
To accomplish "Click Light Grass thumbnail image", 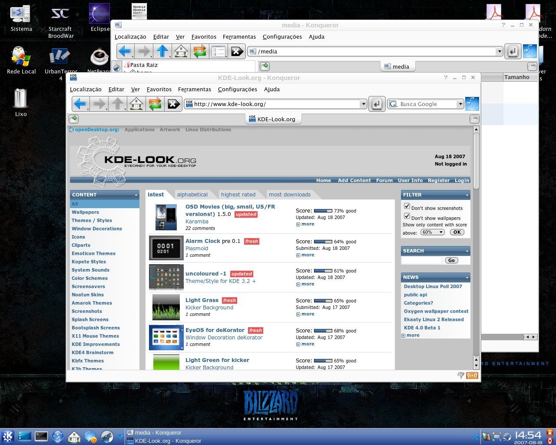I will [x=166, y=307].
